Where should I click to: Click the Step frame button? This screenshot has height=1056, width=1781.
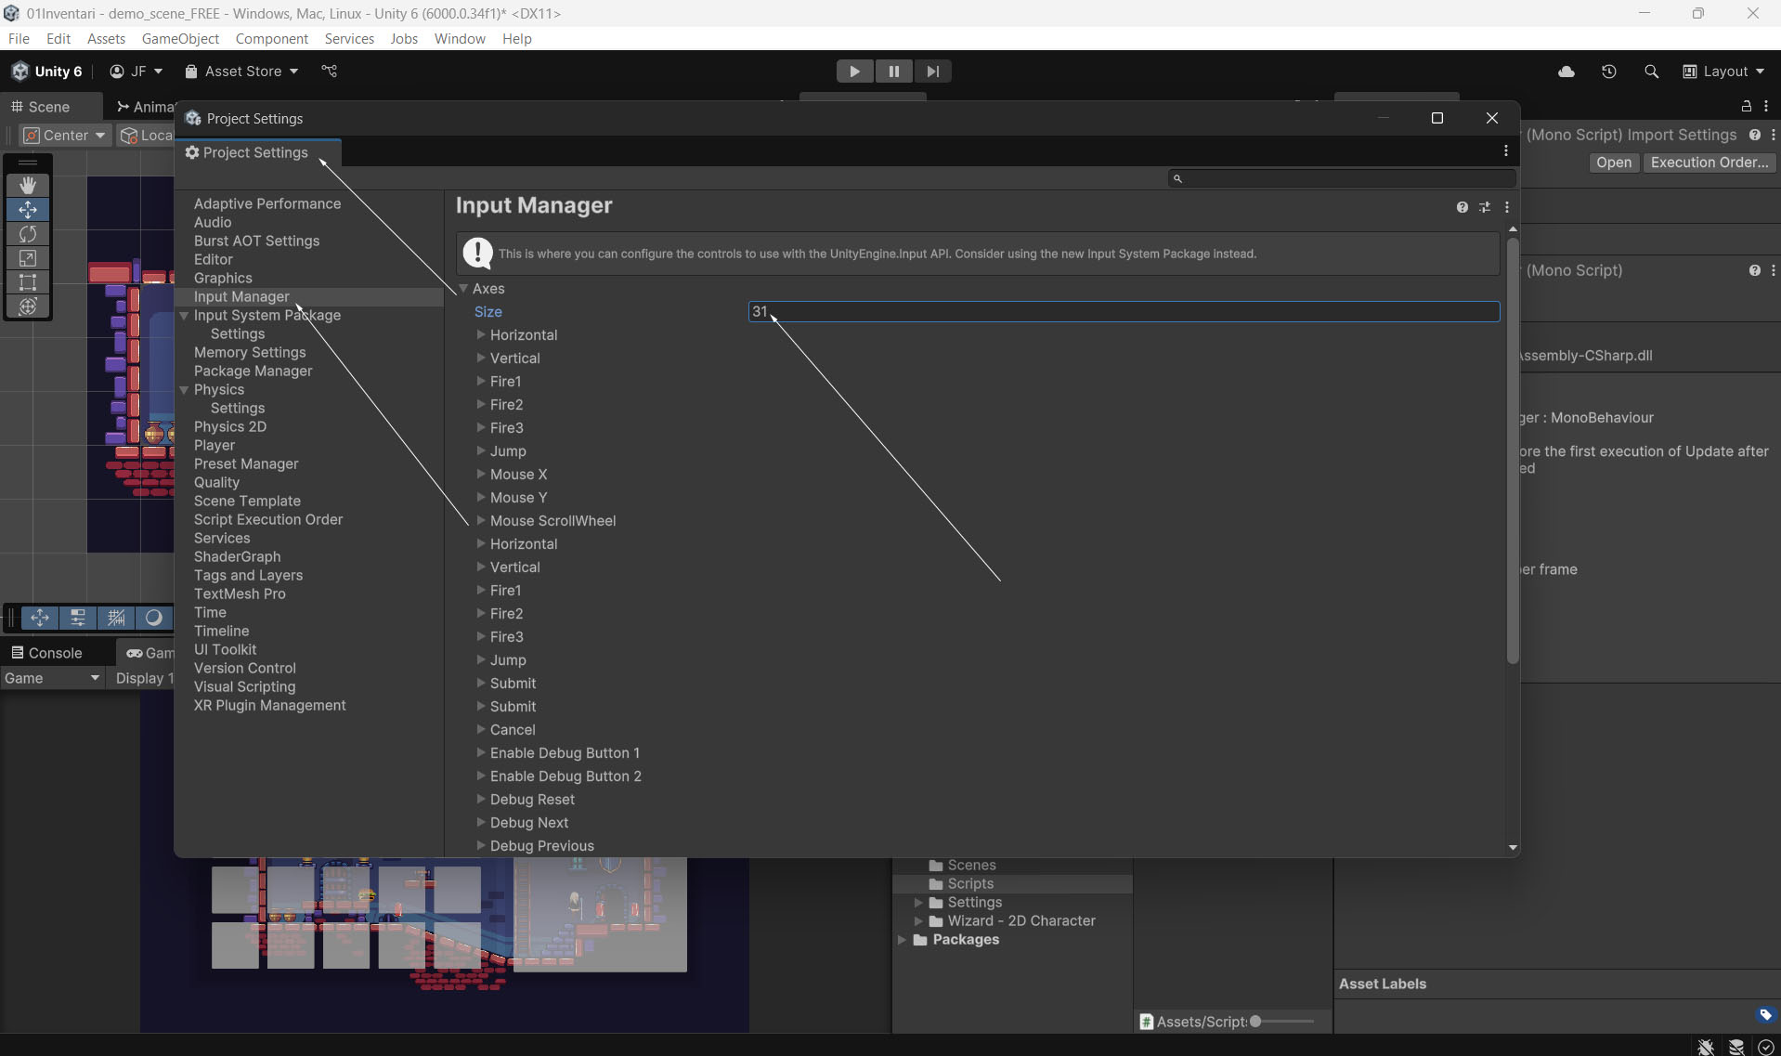pos(932,72)
